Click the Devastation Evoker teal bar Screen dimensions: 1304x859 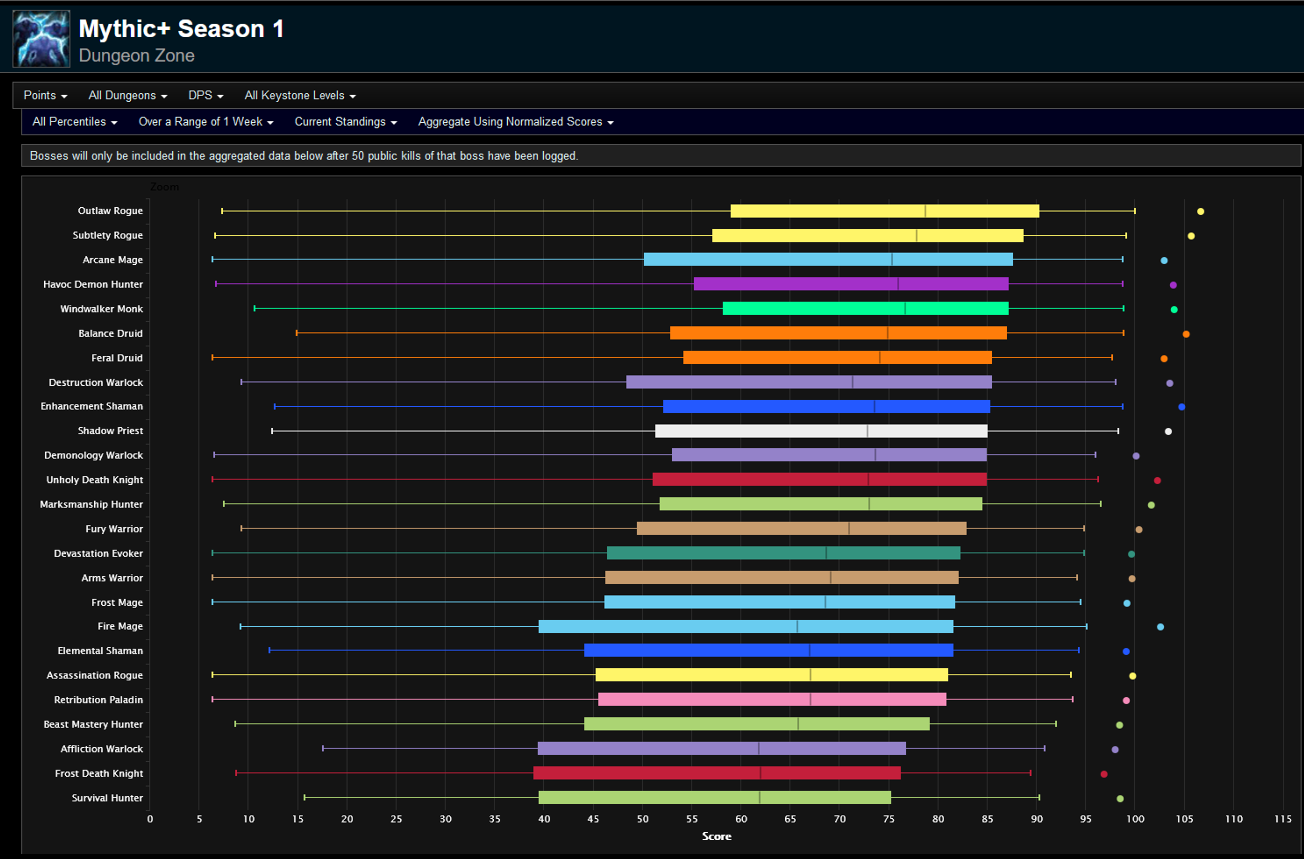click(x=783, y=553)
